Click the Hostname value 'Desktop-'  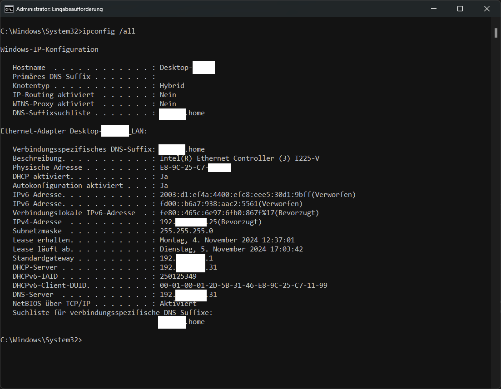coord(176,67)
